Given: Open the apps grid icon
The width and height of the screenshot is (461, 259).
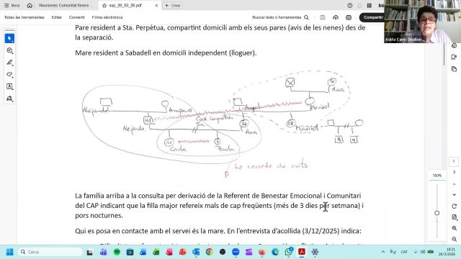Looking at the screenshot, I should (370, 6).
